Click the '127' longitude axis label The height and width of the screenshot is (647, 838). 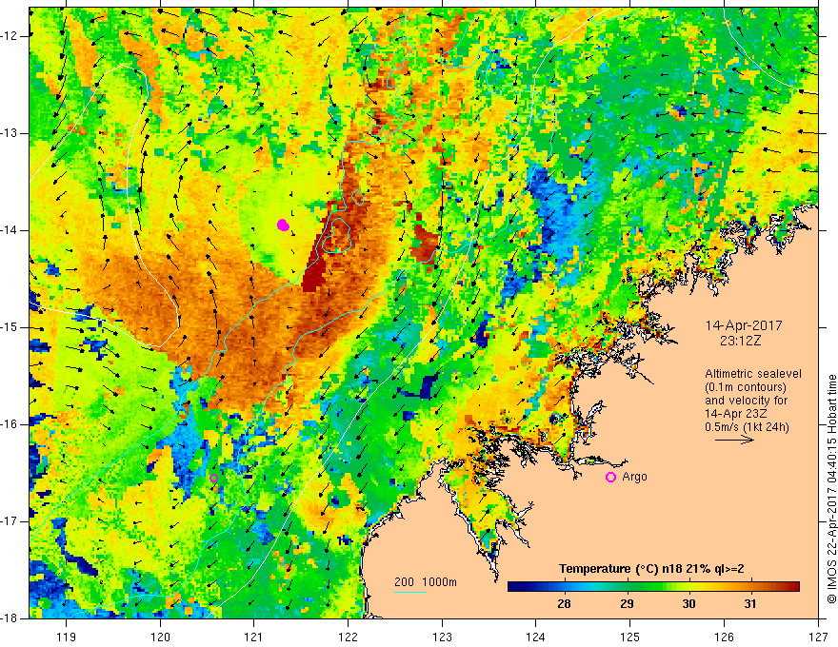pos(818,637)
